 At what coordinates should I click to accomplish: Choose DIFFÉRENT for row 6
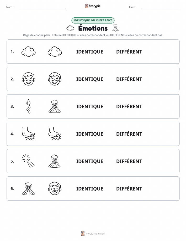point(129,188)
